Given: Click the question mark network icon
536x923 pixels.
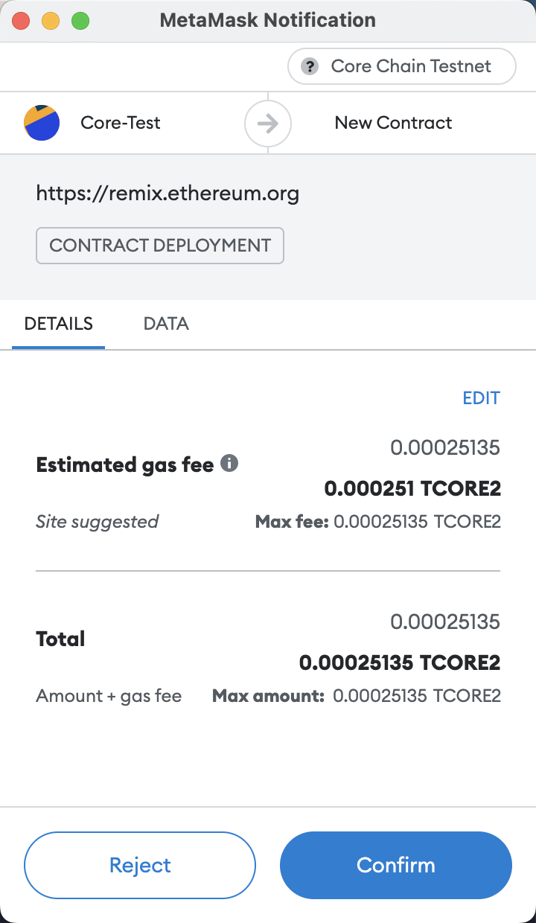Looking at the screenshot, I should (310, 66).
